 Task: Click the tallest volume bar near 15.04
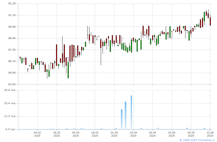(x=131, y=112)
